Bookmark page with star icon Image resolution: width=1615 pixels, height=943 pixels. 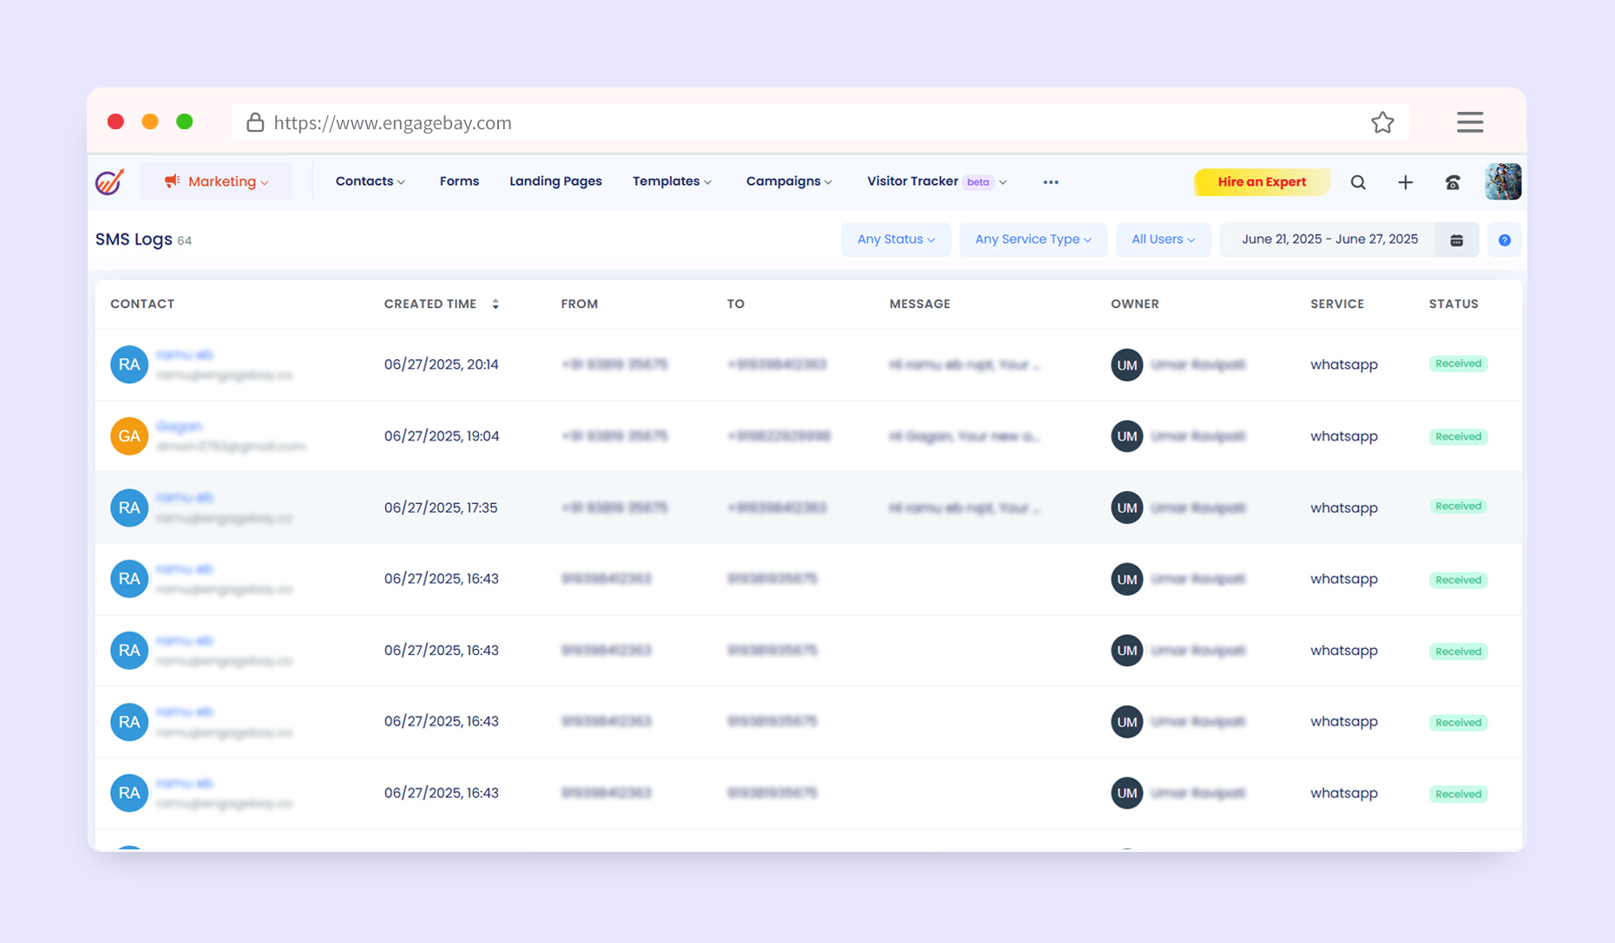tap(1382, 122)
